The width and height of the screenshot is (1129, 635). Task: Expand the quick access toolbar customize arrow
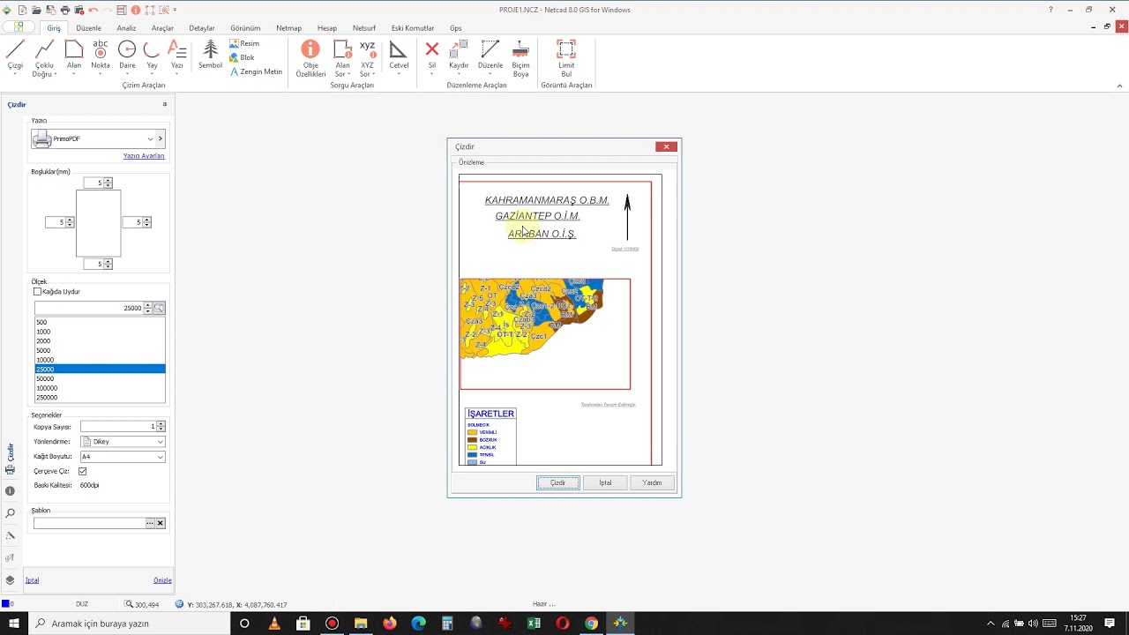[x=175, y=10]
